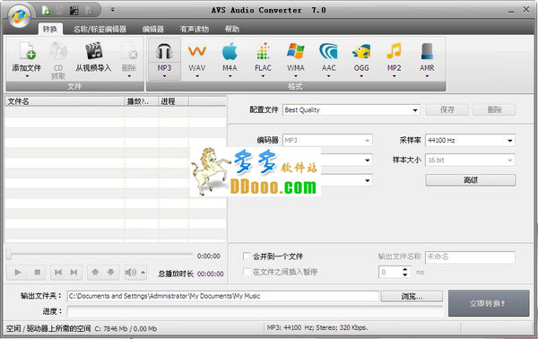Click the 进度 progress bar
This screenshot has width=538, height=339.
click(255, 311)
